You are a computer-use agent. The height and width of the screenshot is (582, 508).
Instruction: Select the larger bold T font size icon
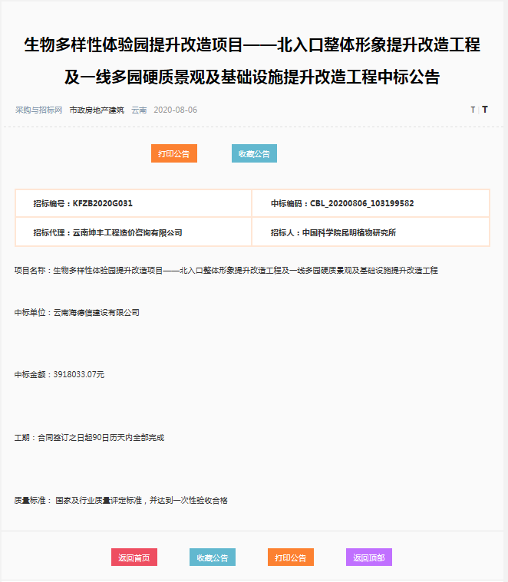pos(485,110)
